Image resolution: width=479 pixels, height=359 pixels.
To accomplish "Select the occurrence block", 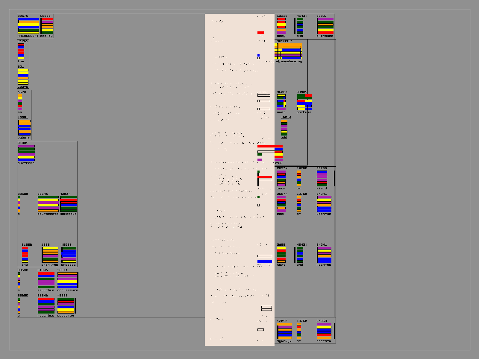I will click(68, 280).
